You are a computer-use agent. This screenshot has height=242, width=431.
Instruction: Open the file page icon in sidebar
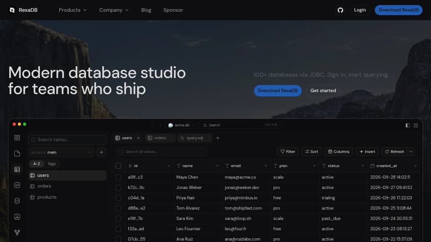[17, 153]
